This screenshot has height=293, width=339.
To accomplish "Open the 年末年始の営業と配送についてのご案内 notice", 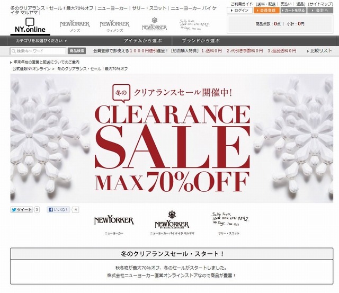I will pyautogui.click(x=45, y=63).
